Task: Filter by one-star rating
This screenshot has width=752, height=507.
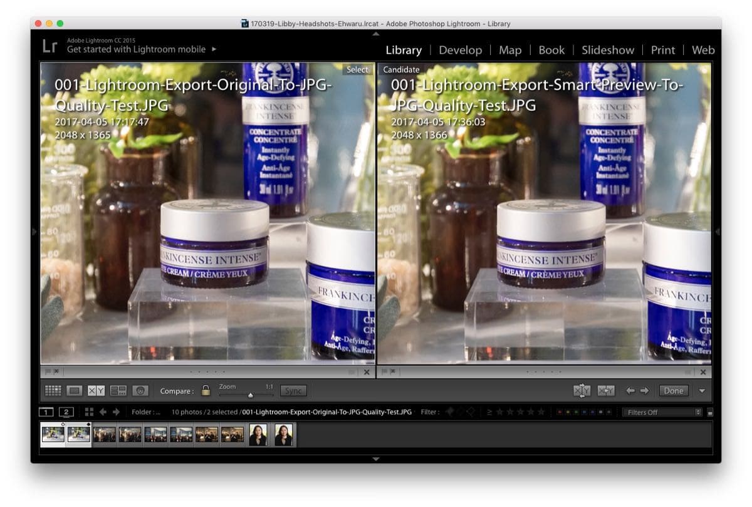Action: (499, 412)
